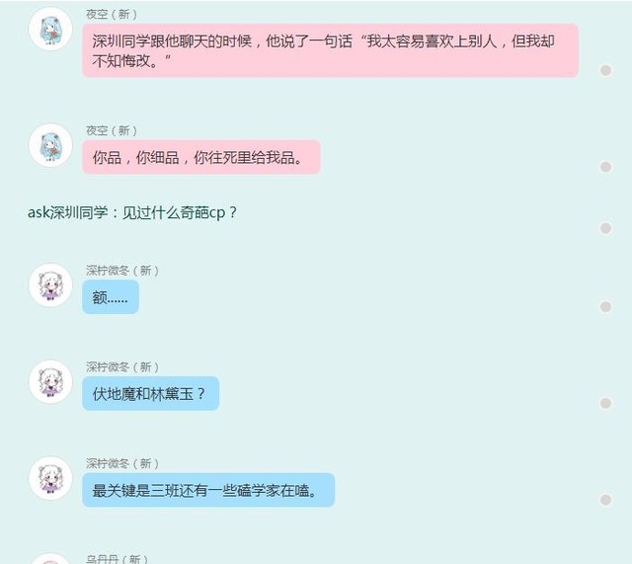Click gray dot beside the 我太容易喜欢上别人 message
632x564 pixels.
pyautogui.click(x=605, y=70)
